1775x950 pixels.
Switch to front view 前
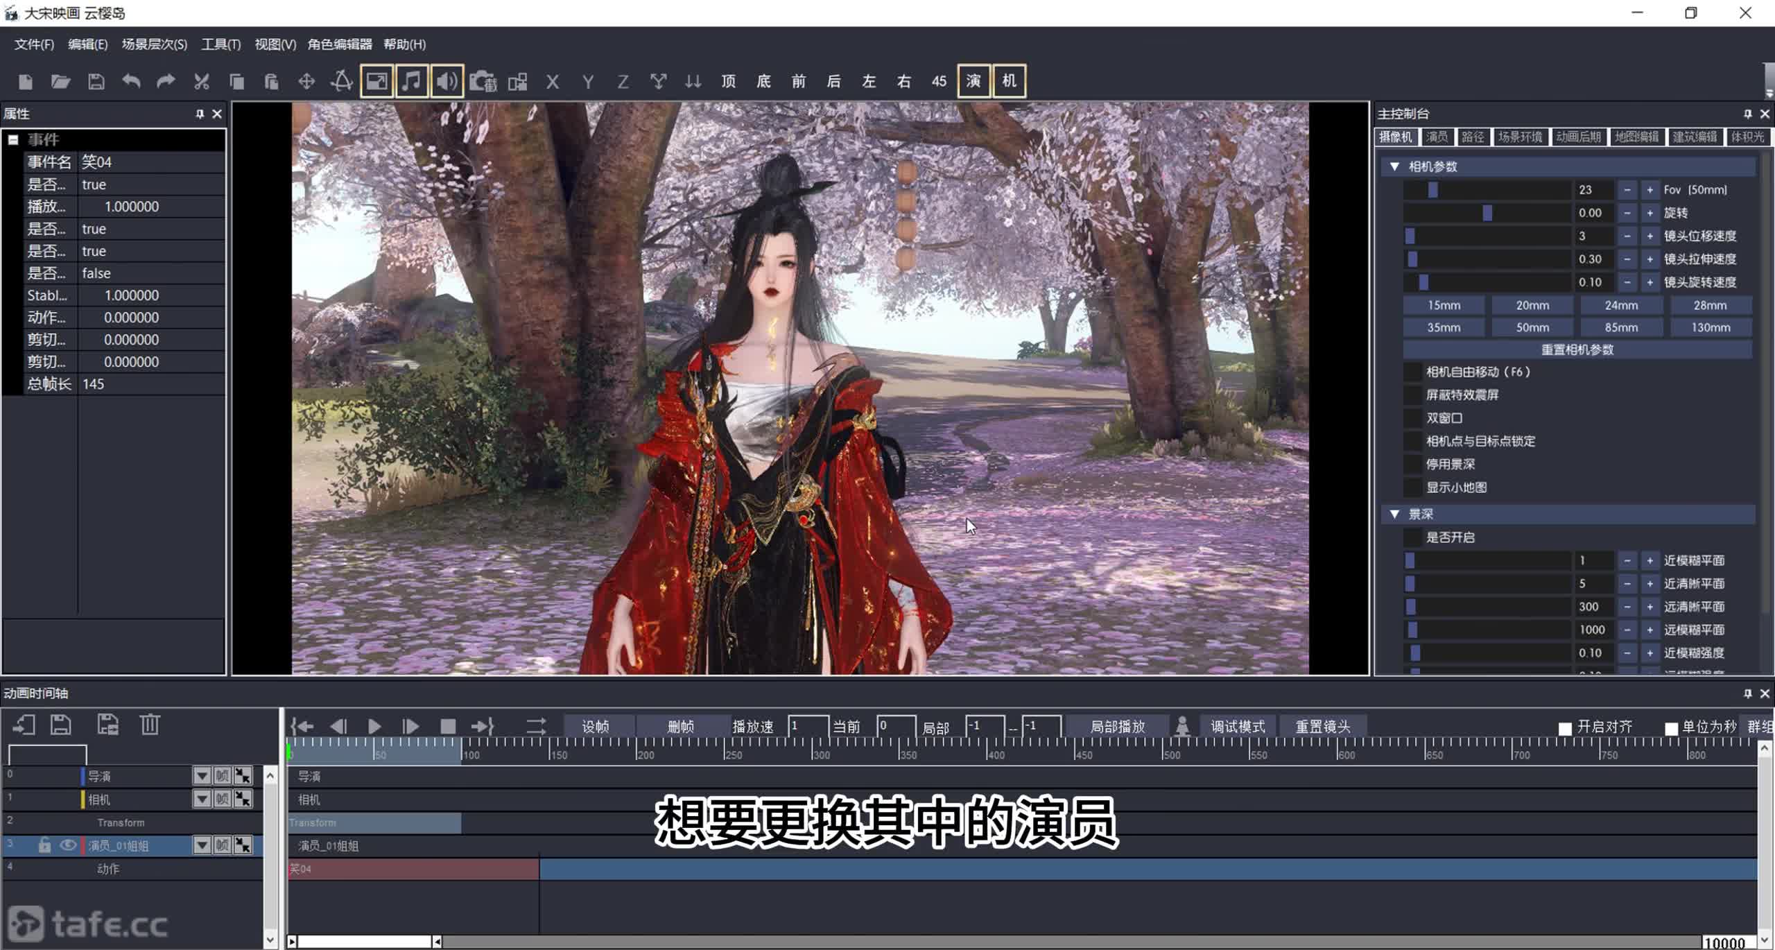(799, 81)
